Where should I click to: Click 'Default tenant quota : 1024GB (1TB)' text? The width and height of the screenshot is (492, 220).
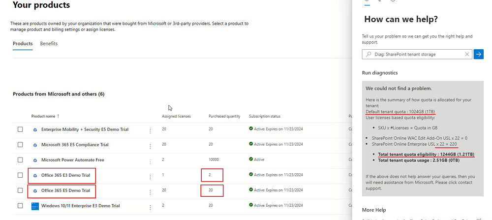point(400,112)
